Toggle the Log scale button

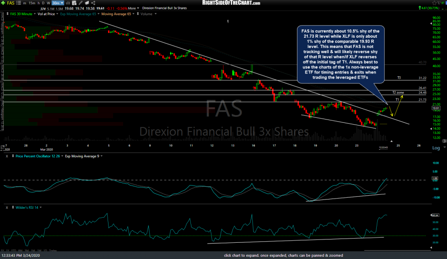(x=436, y=148)
